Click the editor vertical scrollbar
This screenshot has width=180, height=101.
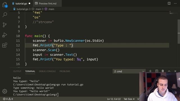[x=179, y=31]
